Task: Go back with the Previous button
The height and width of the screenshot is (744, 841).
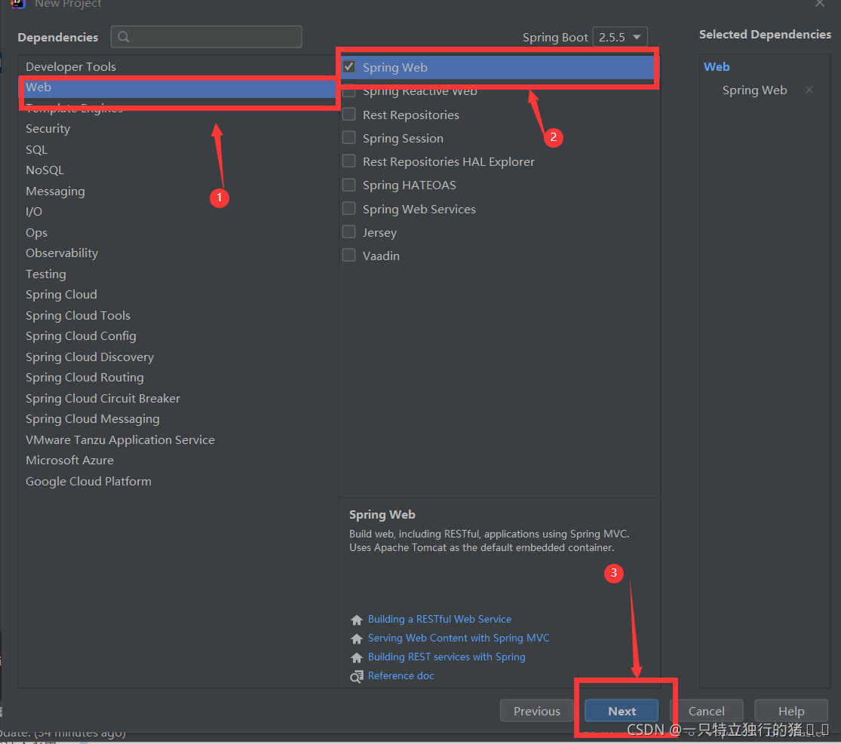Action: pyautogui.click(x=536, y=712)
